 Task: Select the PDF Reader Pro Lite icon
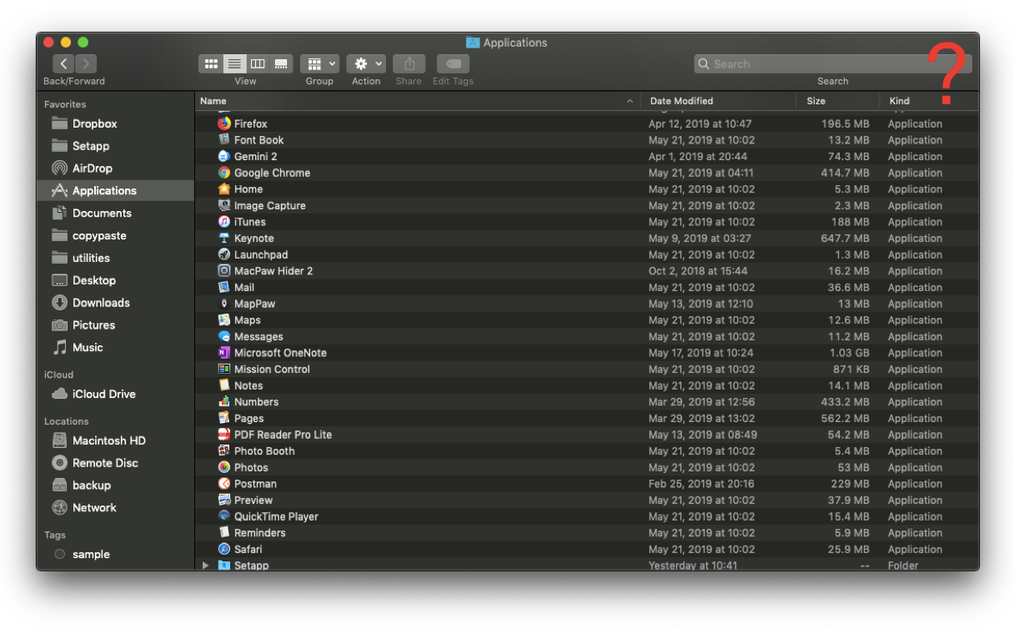(224, 435)
